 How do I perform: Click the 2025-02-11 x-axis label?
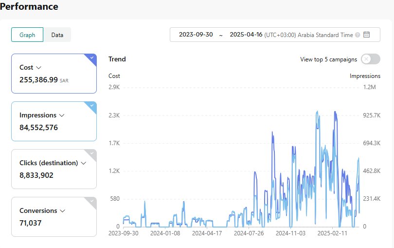(332, 233)
